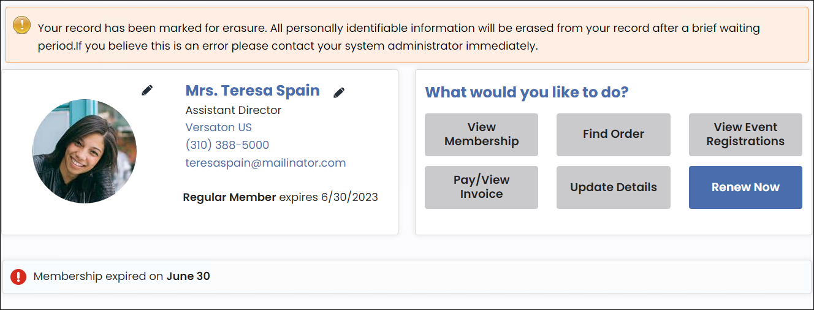Open Teresa Spain's profile photo

pos(85,151)
